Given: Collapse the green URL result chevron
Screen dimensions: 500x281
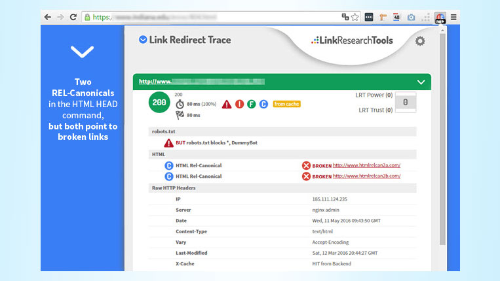Looking at the screenshot, I should pyautogui.click(x=421, y=82).
